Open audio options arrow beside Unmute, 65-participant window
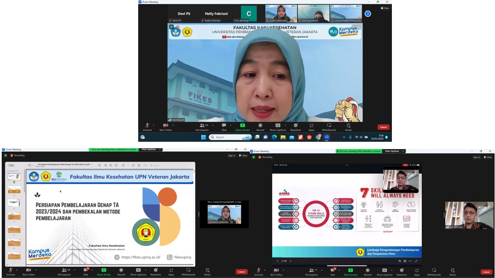 (x=154, y=126)
